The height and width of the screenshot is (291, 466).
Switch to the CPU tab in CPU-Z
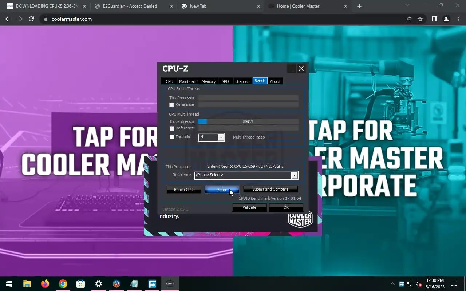(169, 81)
